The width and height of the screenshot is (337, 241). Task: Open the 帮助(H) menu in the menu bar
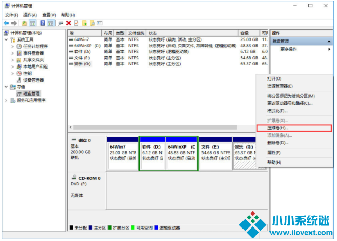[68, 15]
